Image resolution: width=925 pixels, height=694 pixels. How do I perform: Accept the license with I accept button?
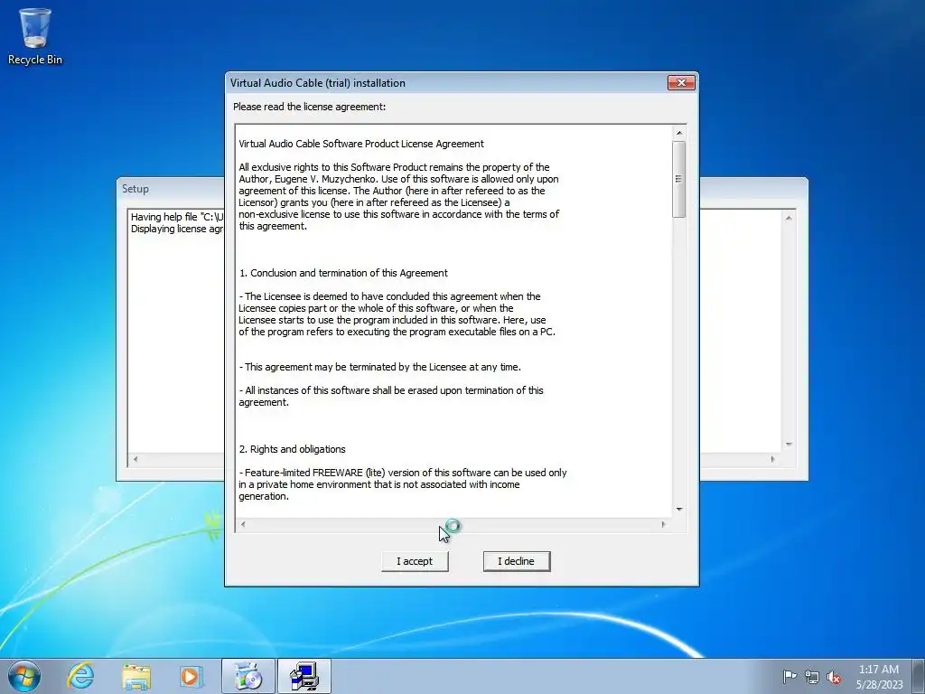(415, 561)
